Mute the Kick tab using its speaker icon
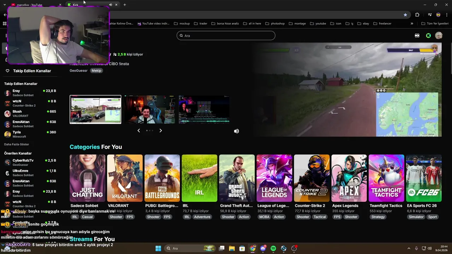Viewport: 452px width, 254px height. coord(111,5)
